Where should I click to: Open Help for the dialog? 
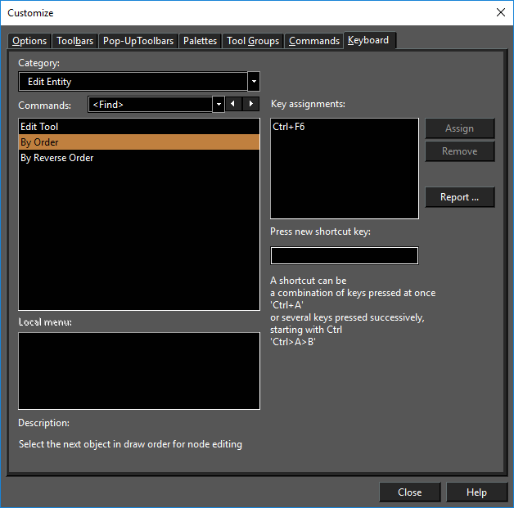pos(476,492)
